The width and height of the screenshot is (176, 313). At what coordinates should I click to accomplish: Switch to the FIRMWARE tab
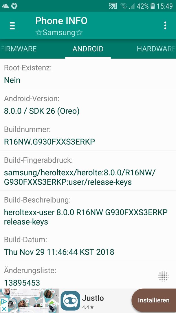[19, 49]
